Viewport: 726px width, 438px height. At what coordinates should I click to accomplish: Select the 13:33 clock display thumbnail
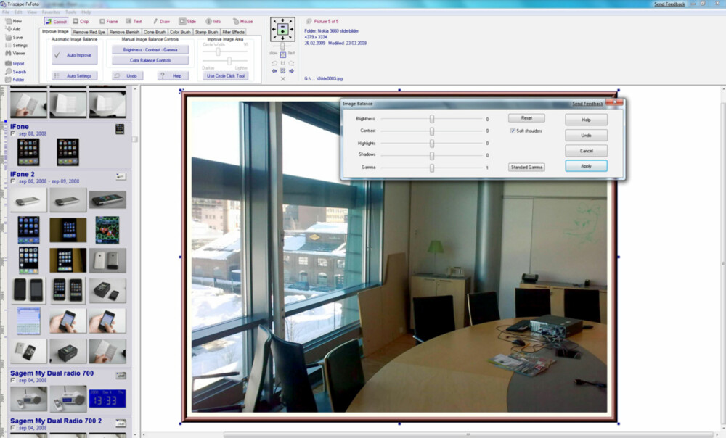click(107, 398)
